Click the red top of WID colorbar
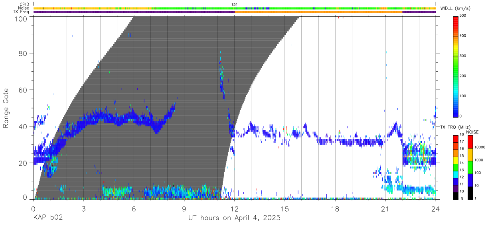Screen dimensions: 490x226 pos(456,18)
